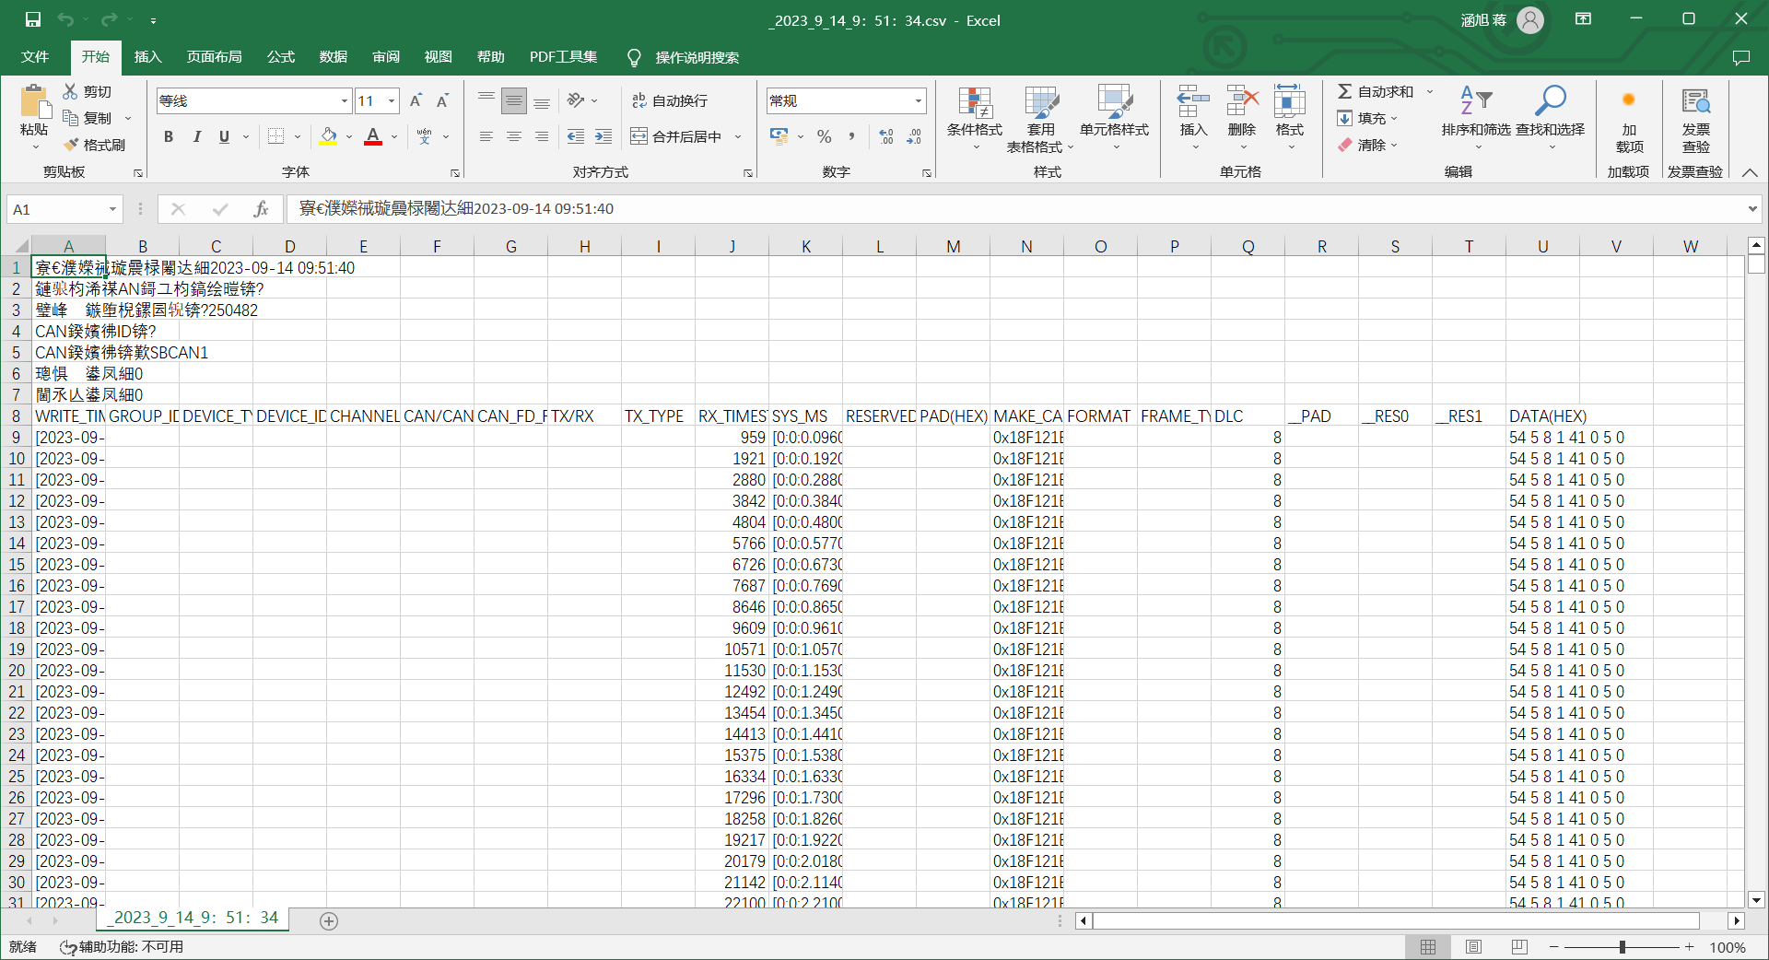Click the add new sheet plus icon
Image resolution: width=1769 pixels, height=960 pixels.
click(329, 920)
